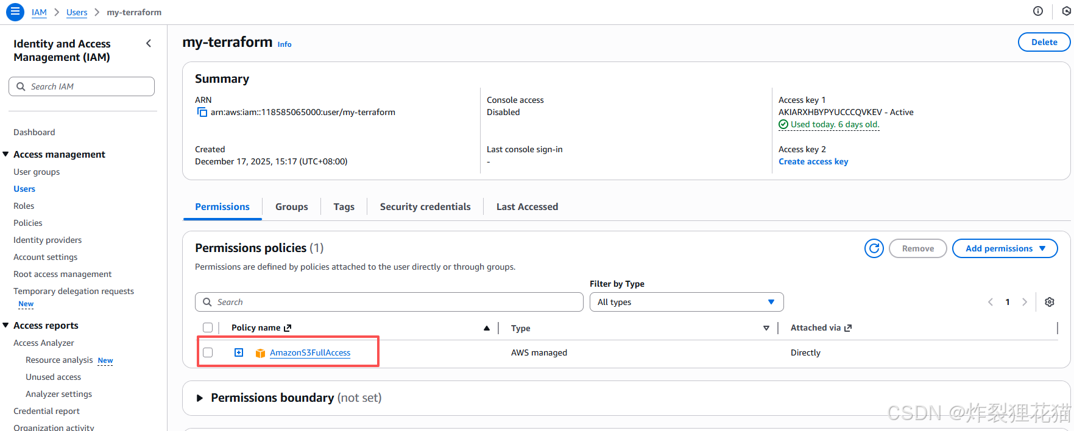Viewport: 1074px width, 431px height.
Task: Click the page number 1 indicator
Action: click(x=1008, y=302)
